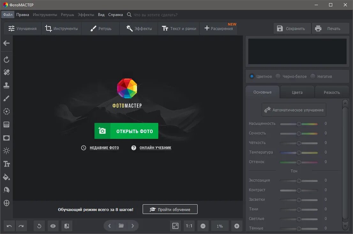Click the Чёткость slider handle
This screenshot has height=234, width=353.
click(299, 143)
